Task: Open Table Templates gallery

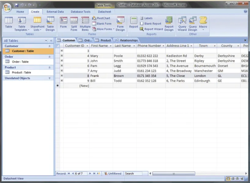Action: point(22,24)
